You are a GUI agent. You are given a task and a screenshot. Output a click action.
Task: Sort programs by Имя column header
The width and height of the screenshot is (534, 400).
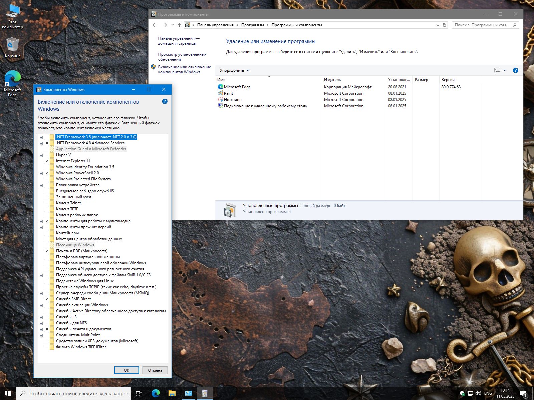coord(269,80)
